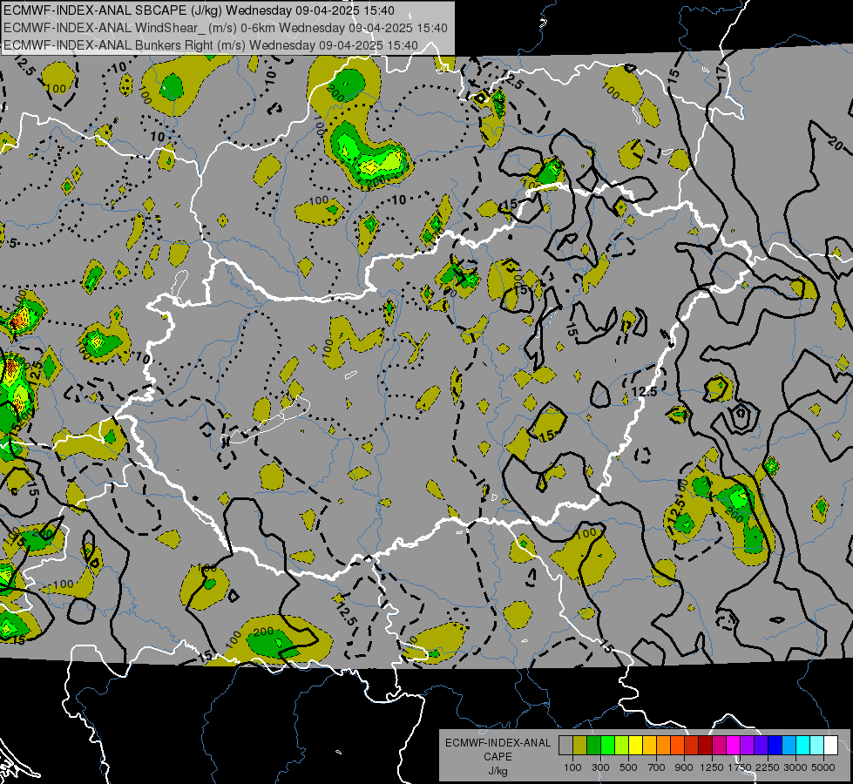Click the Bunkers Right title line
Screen dimensions: 853x784
(211, 45)
